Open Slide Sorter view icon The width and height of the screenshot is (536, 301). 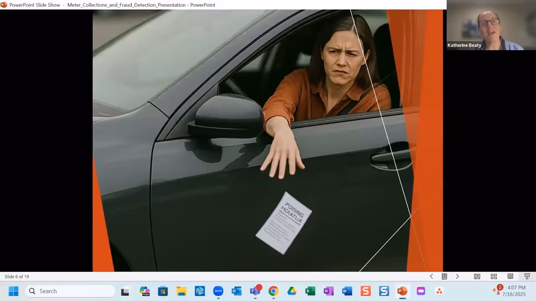[494, 276]
